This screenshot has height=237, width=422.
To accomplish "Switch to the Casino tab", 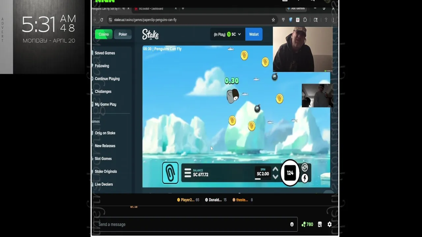I will click(104, 34).
